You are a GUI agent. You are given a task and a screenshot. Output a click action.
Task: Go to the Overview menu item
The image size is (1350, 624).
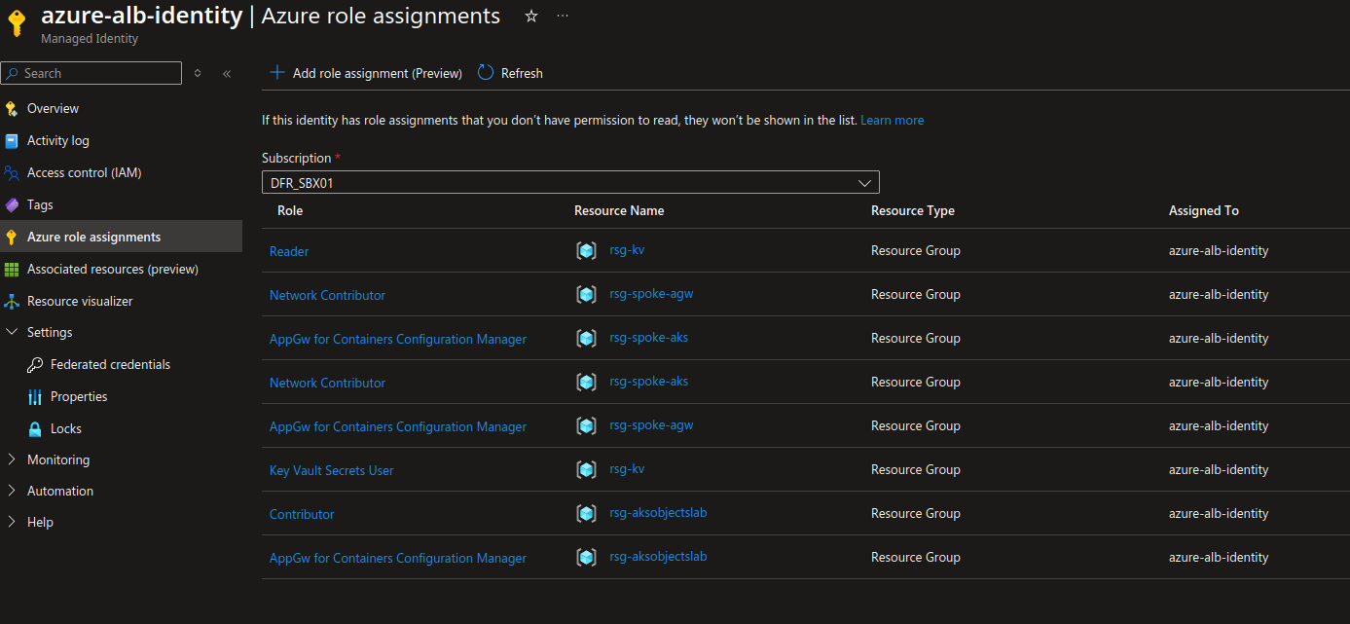click(53, 108)
